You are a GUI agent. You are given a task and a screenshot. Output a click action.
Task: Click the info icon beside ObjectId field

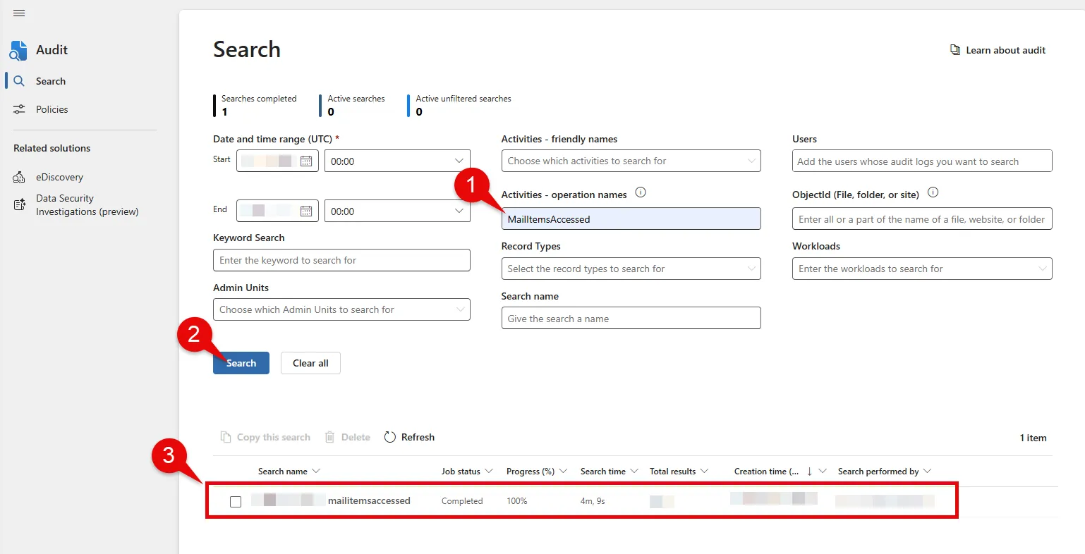(x=933, y=192)
